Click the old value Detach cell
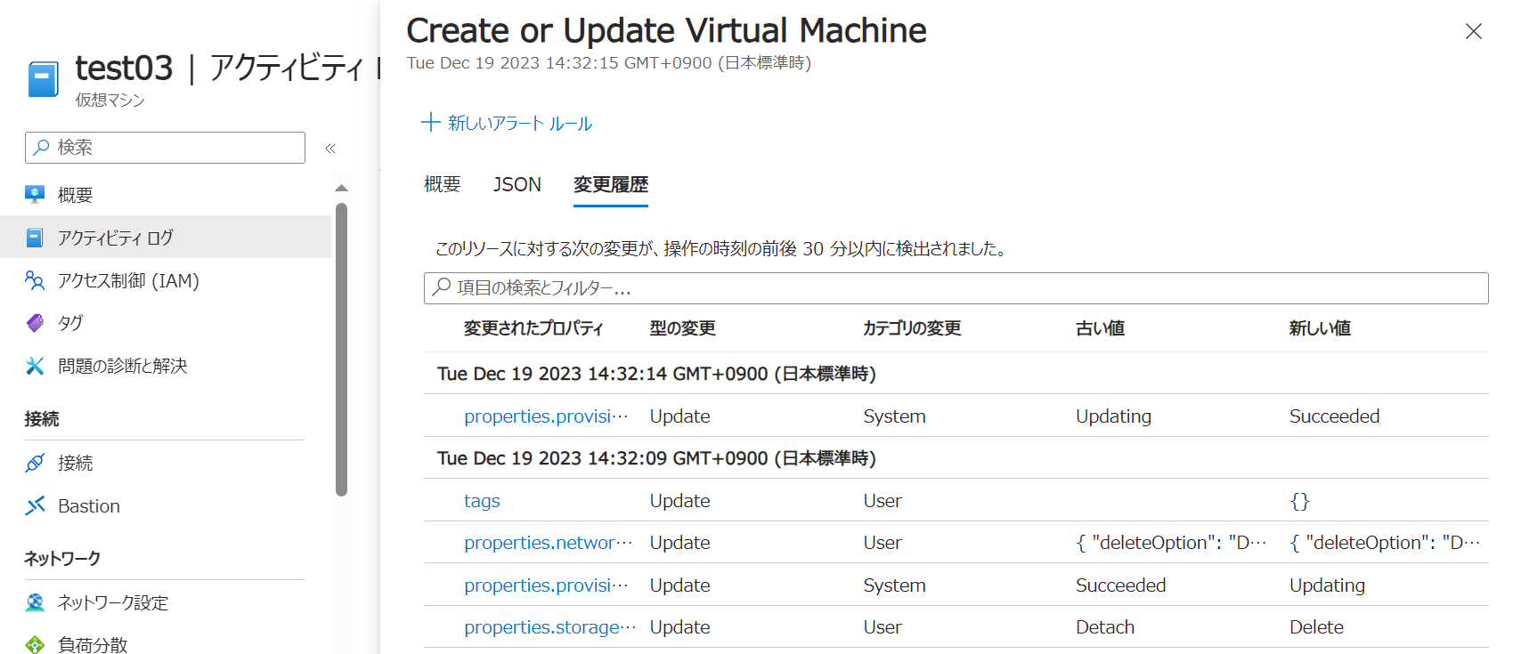Image resolution: width=1521 pixels, height=654 pixels. (x=1105, y=627)
